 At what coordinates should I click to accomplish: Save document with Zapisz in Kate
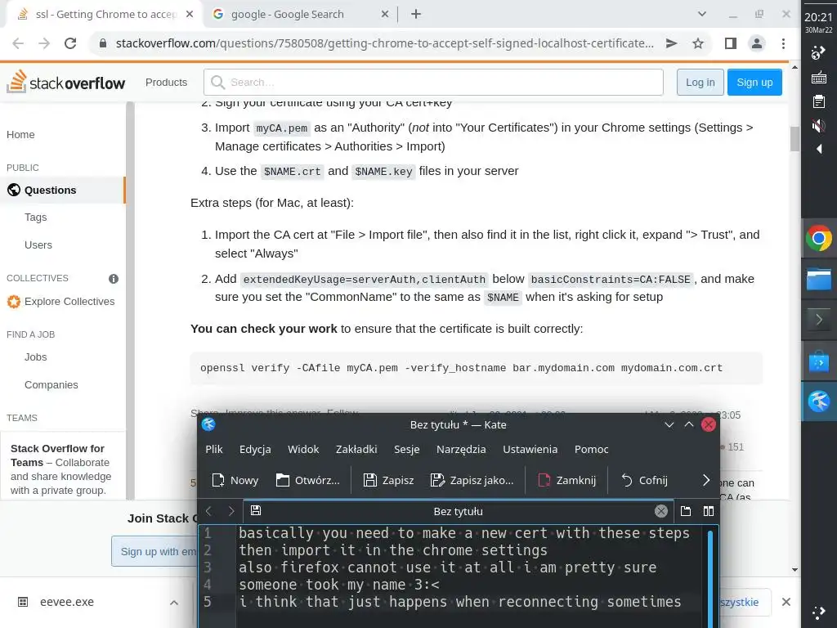click(388, 480)
